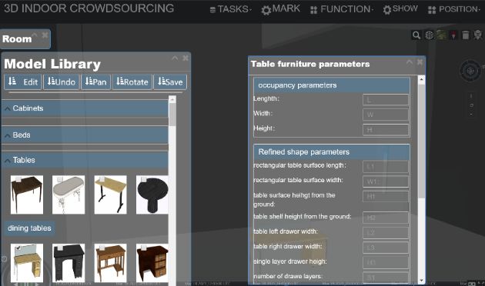The width and height of the screenshot is (485, 286).
Task: Collapse the Refined shape parameters section
Action: coord(332,152)
